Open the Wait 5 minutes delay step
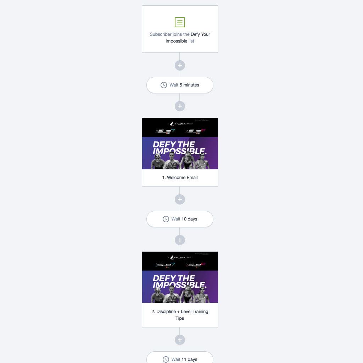This screenshot has width=363, height=363. [x=180, y=85]
